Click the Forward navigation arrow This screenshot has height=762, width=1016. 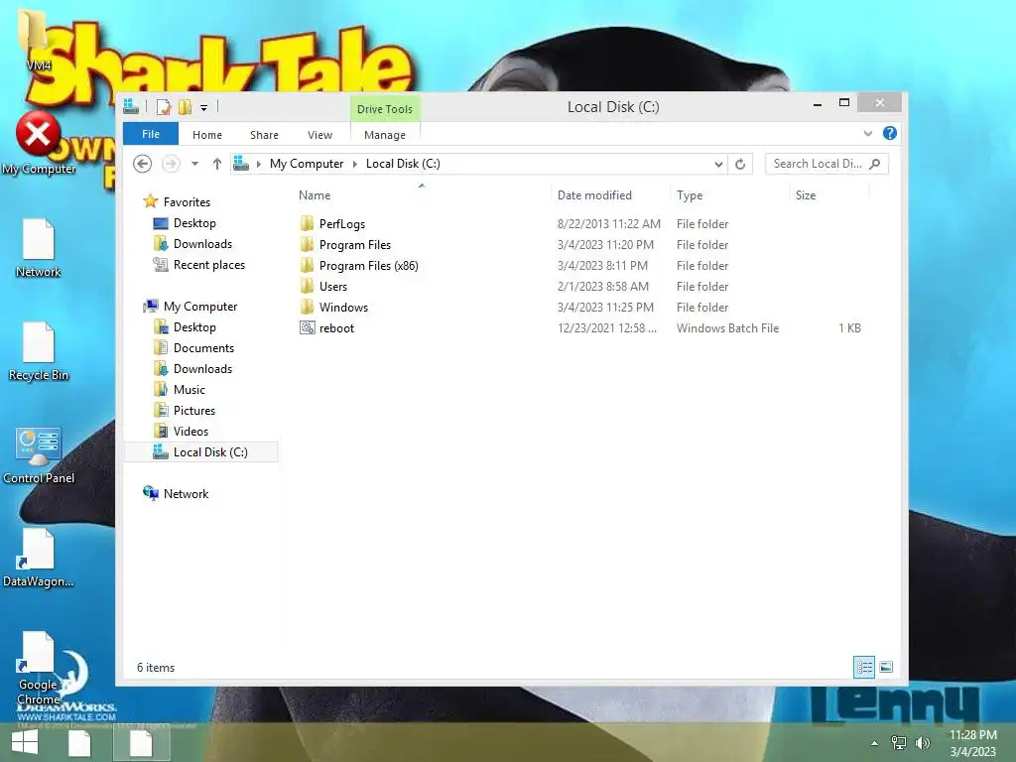click(171, 164)
